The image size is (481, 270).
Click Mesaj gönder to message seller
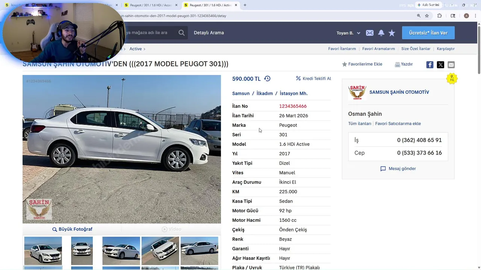pyautogui.click(x=398, y=169)
